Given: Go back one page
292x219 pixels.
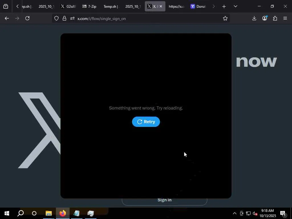Looking at the screenshot, I should pyautogui.click(x=7, y=18).
